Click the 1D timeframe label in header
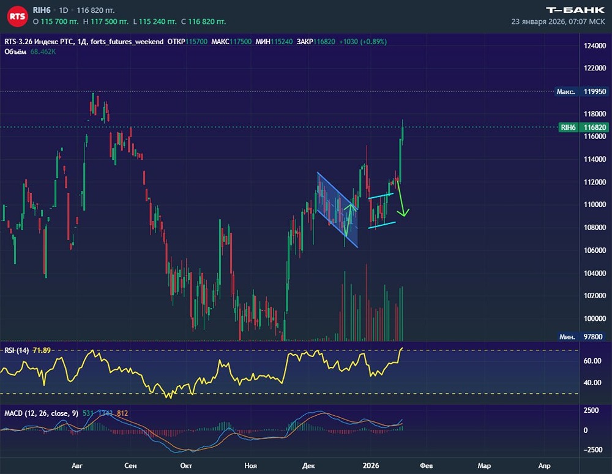Image resolution: width=612 pixels, height=474 pixels. [x=63, y=10]
